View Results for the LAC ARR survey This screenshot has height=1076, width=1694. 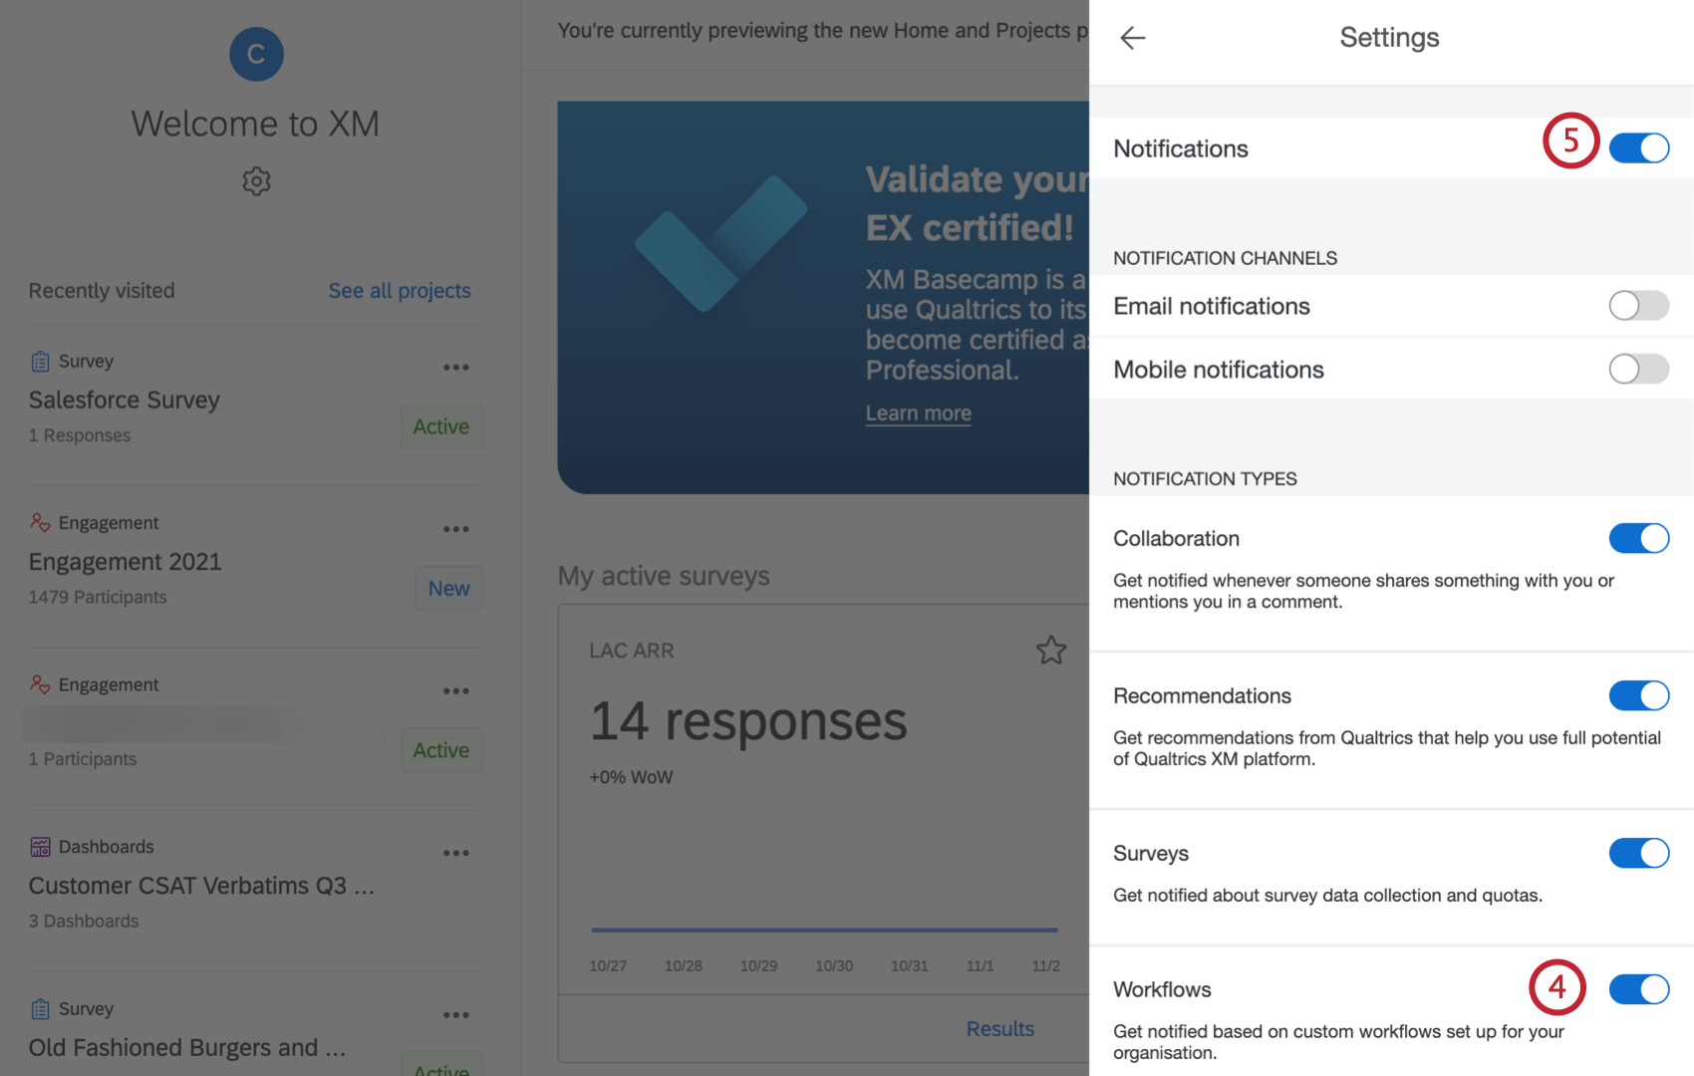(999, 1028)
